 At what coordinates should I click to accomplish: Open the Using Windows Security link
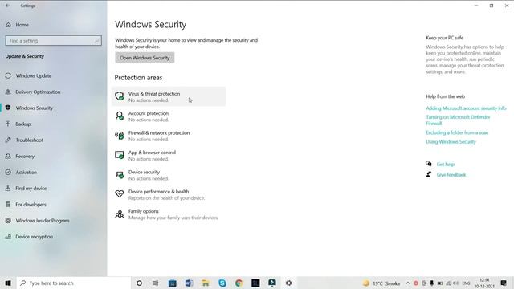(451, 142)
